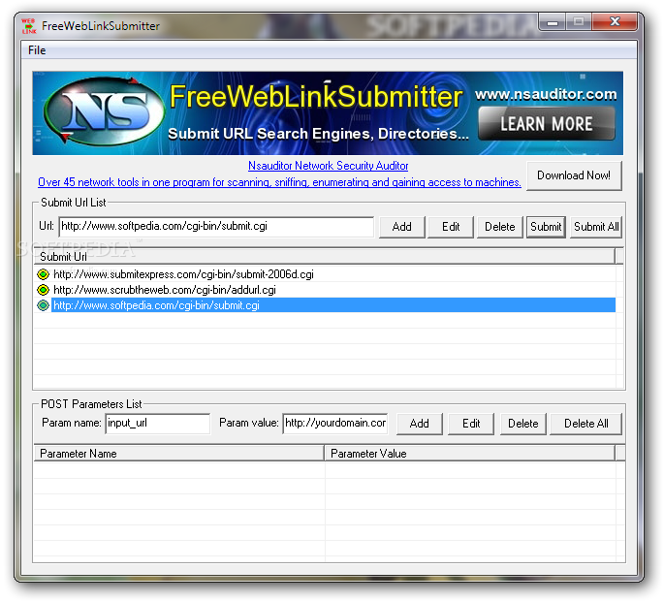The width and height of the screenshot is (664, 602).
Task: Click the FreeWebLinkSubmitter banner title text
Action: coord(316,97)
